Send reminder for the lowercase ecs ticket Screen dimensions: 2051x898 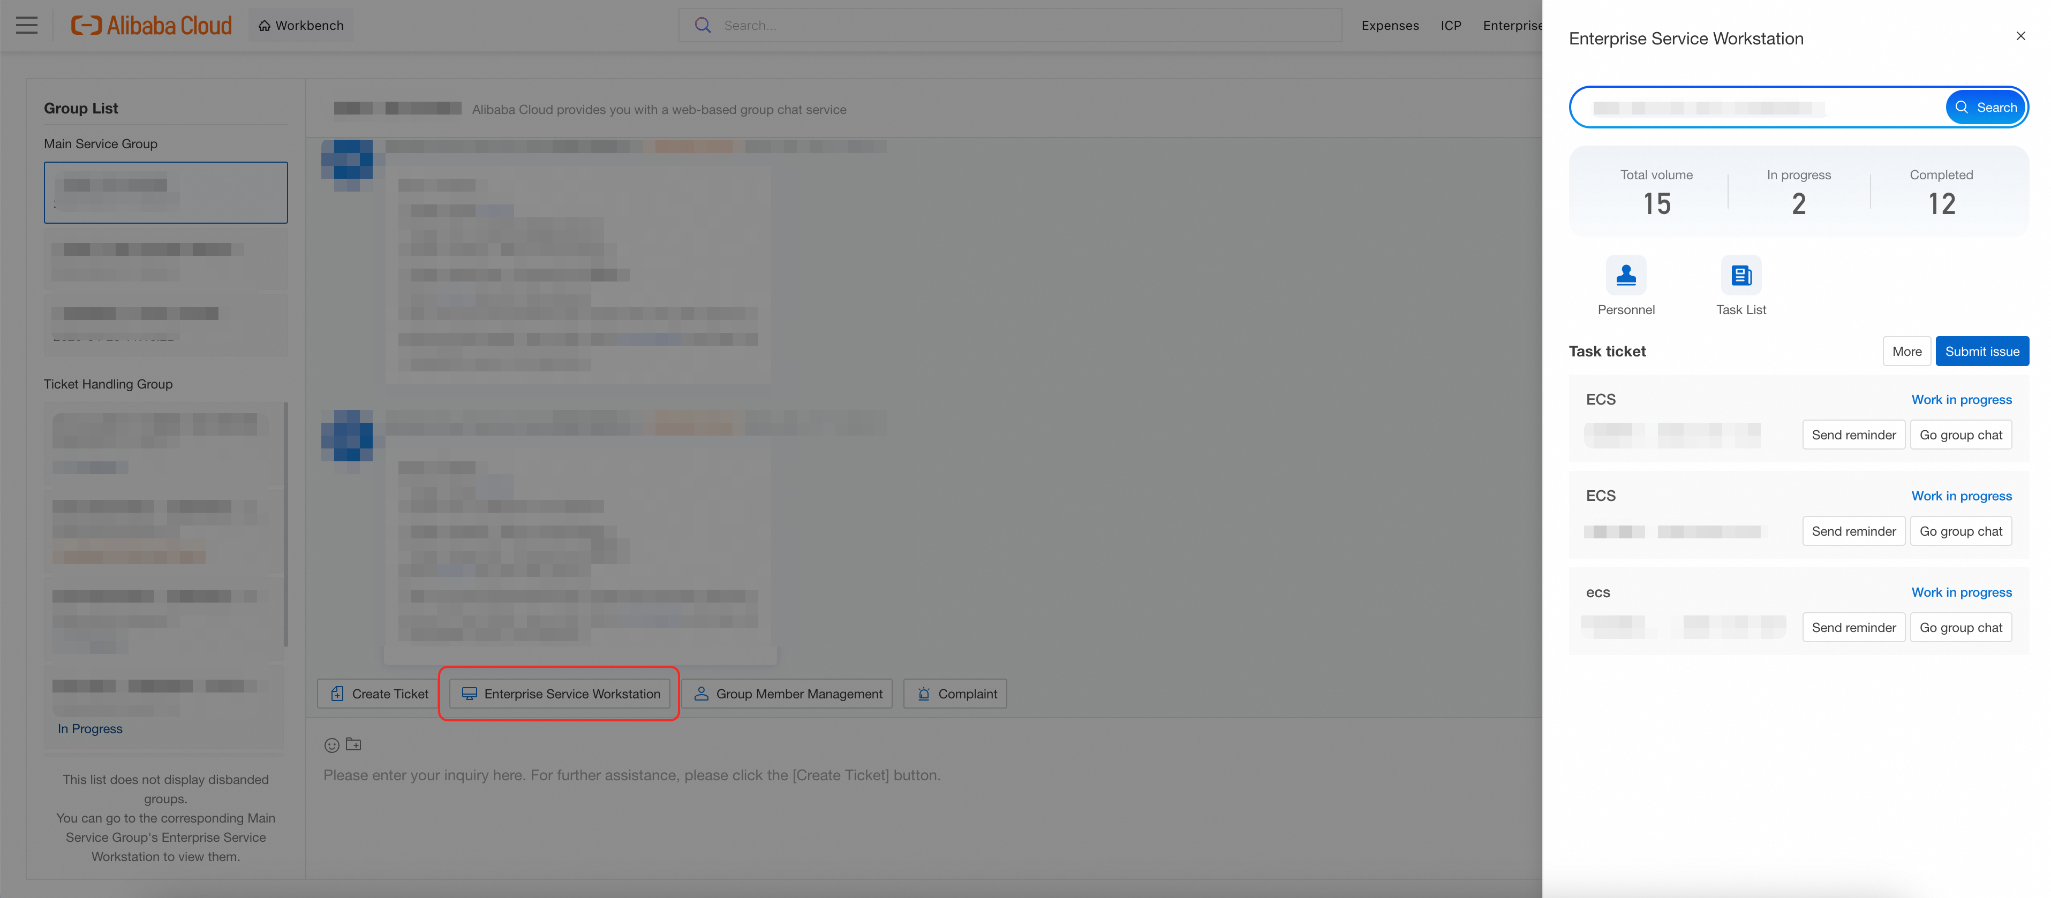coord(1853,628)
